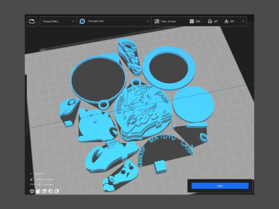Toggle the support Off setting
The width and height of the screenshot is (279, 209).
(213, 21)
